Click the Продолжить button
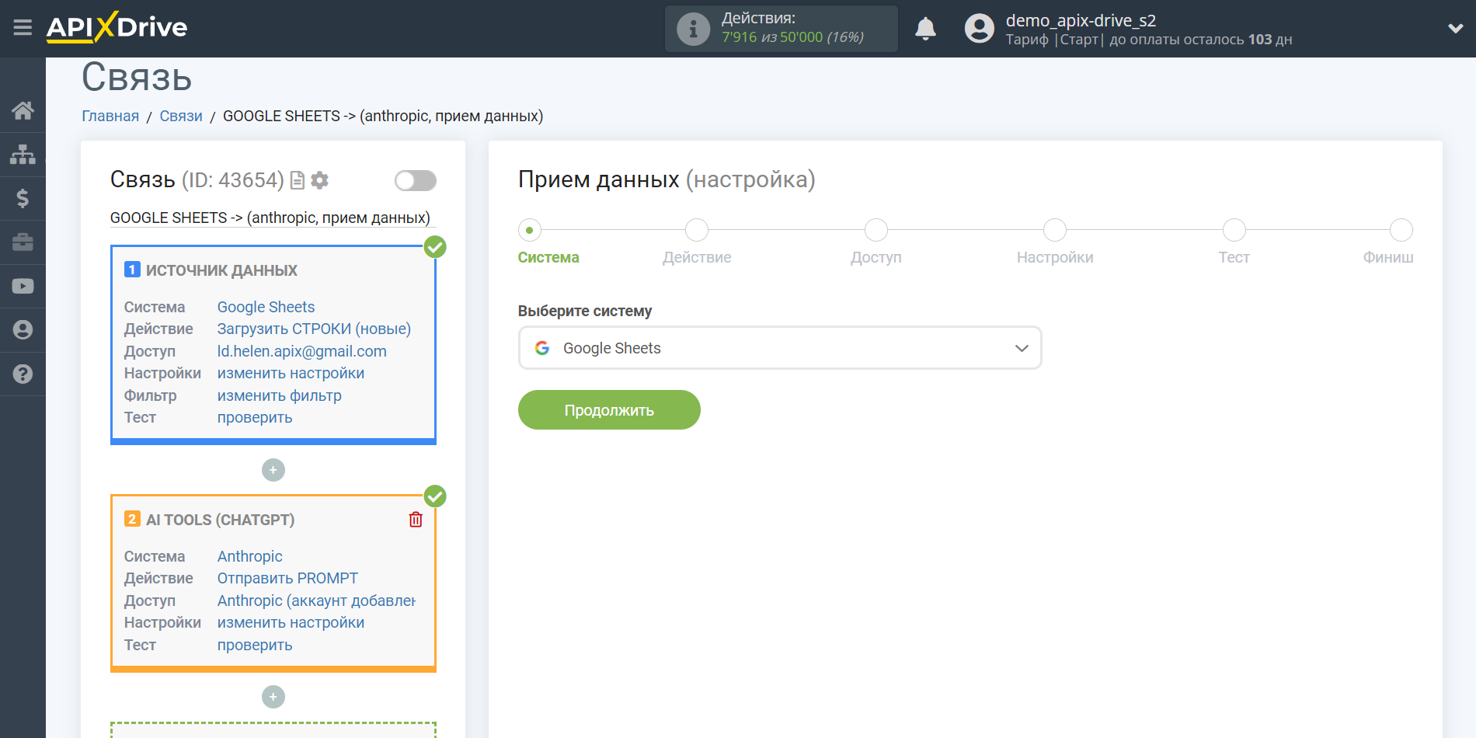Screen dimensions: 1476x738 coord(609,410)
